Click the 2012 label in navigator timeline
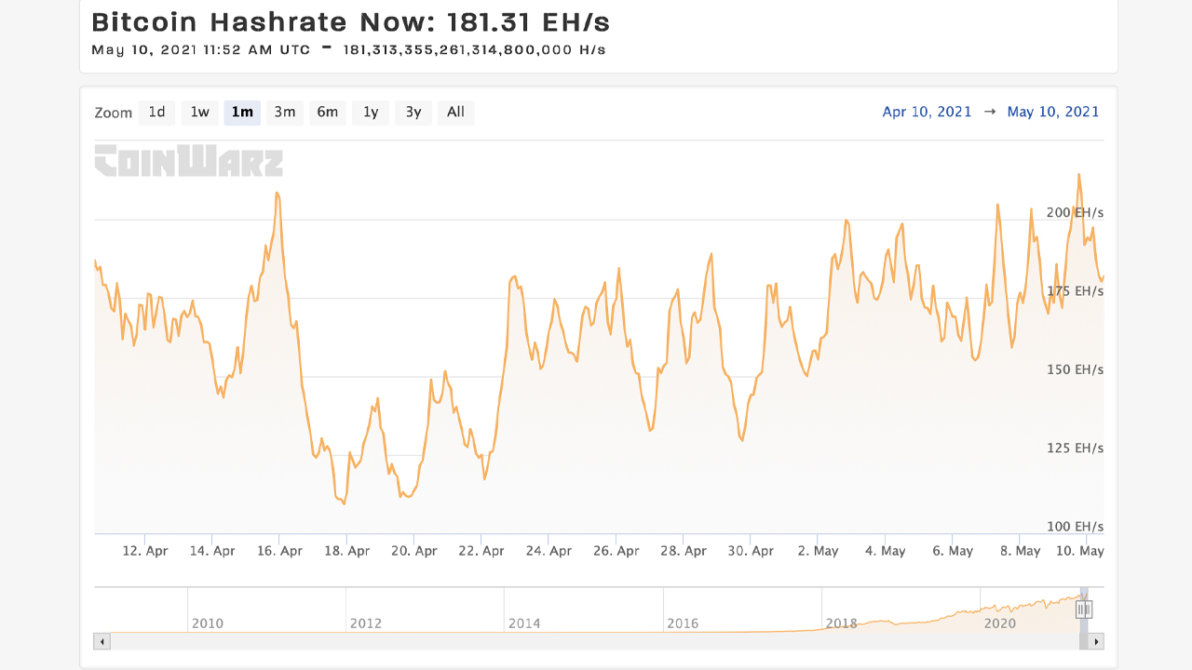This screenshot has width=1192, height=670. [x=365, y=623]
